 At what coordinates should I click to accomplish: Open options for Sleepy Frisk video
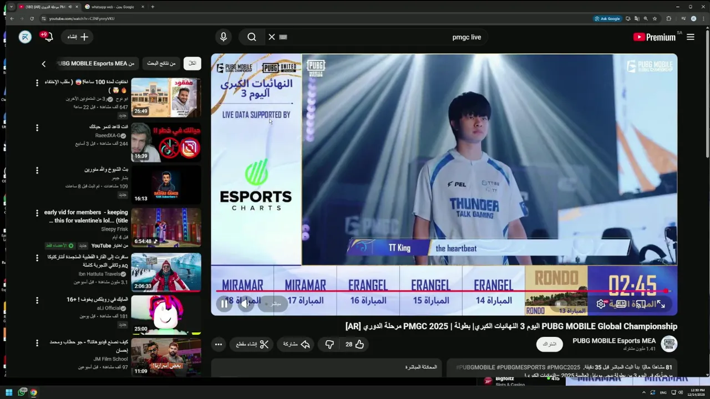(37, 213)
